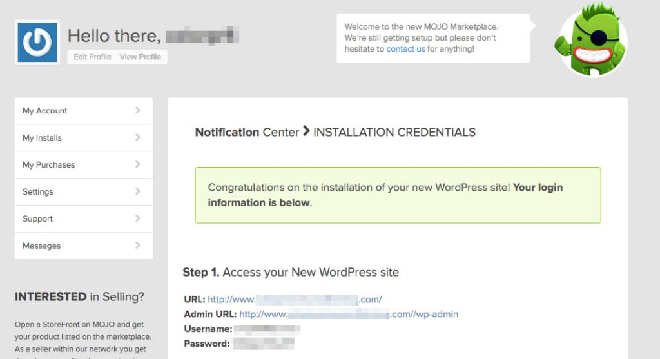Click the green congratulations notification banner

tap(398, 195)
